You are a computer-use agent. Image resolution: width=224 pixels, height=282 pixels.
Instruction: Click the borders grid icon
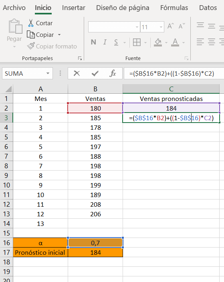click(x=137, y=42)
